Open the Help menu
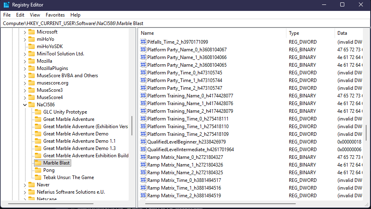371x209 pixels. click(x=75, y=15)
